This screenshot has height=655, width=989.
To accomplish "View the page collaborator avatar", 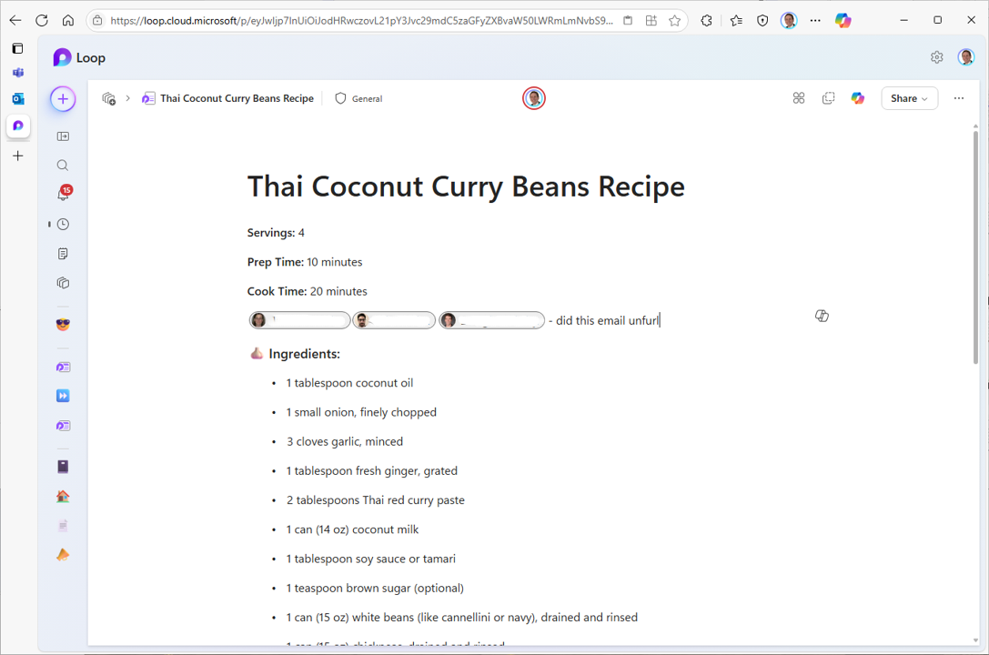I will [533, 98].
